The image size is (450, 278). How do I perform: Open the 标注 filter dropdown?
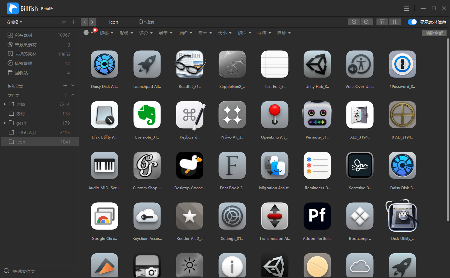click(x=244, y=33)
